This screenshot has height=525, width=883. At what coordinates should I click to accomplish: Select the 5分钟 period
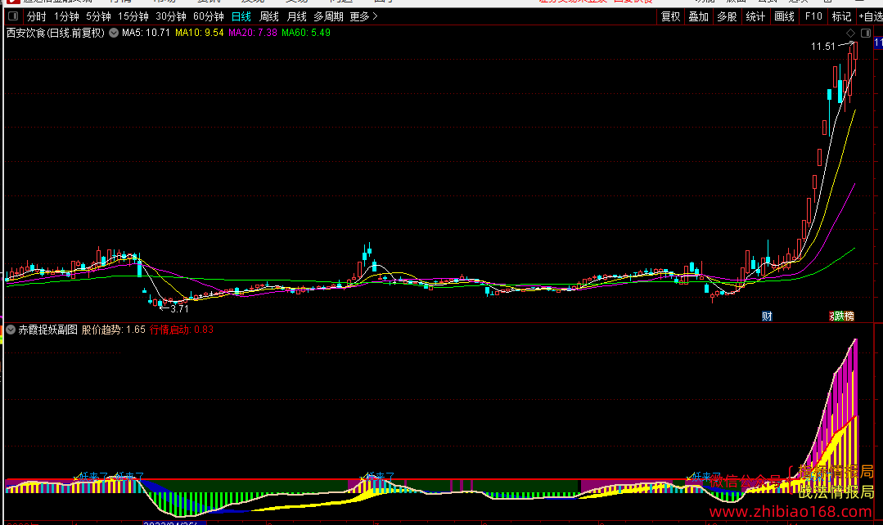(x=98, y=16)
